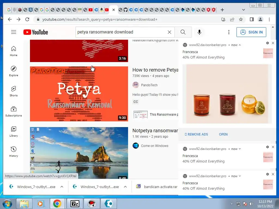The height and width of the screenshot is (209, 279).
Task: Open Subscriptions in the sidebar
Action: click(x=14, y=111)
